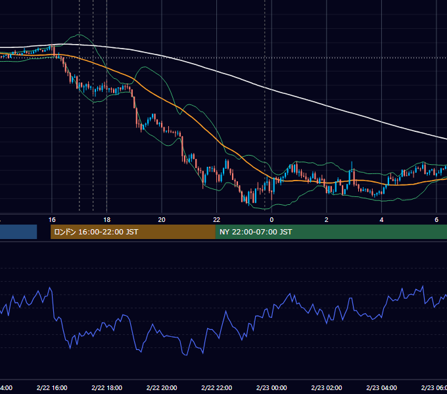447x394 pixels.
Task: Click the blue session bar left of ロンドン
Action: coord(18,232)
